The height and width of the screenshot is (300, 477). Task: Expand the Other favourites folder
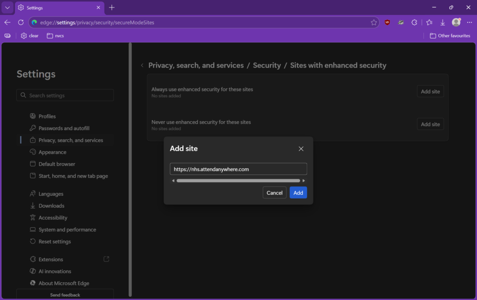click(450, 35)
